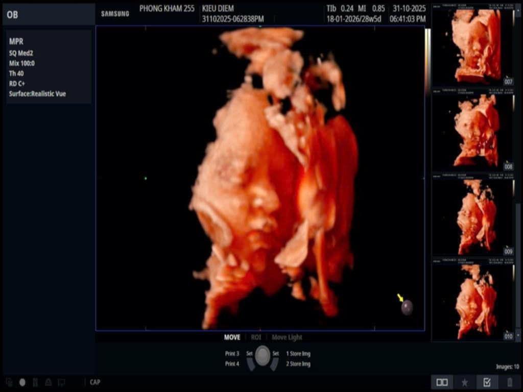
Task: Switch to MOVE trackball mode
Action: pos(232,337)
